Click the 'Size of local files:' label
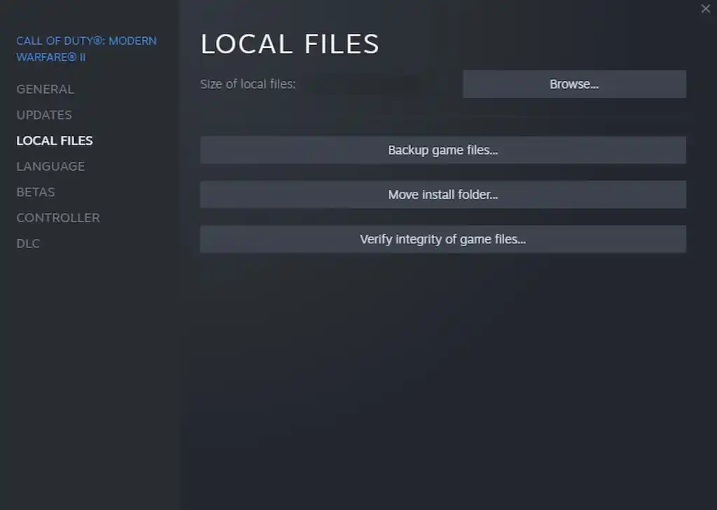The width and height of the screenshot is (717, 510). [248, 84]
